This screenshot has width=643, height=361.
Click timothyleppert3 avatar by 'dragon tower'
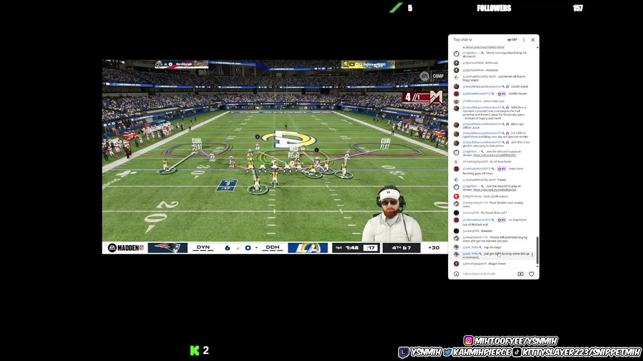point(456,264)
